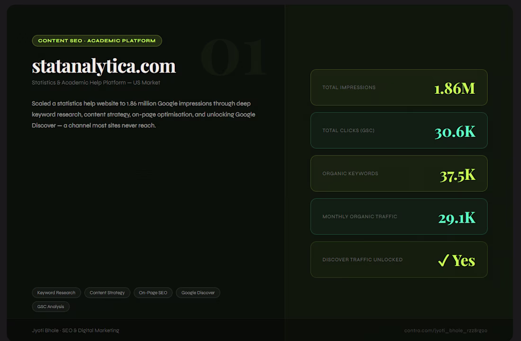Click the statanalytica.com heading

click(104, 66)
